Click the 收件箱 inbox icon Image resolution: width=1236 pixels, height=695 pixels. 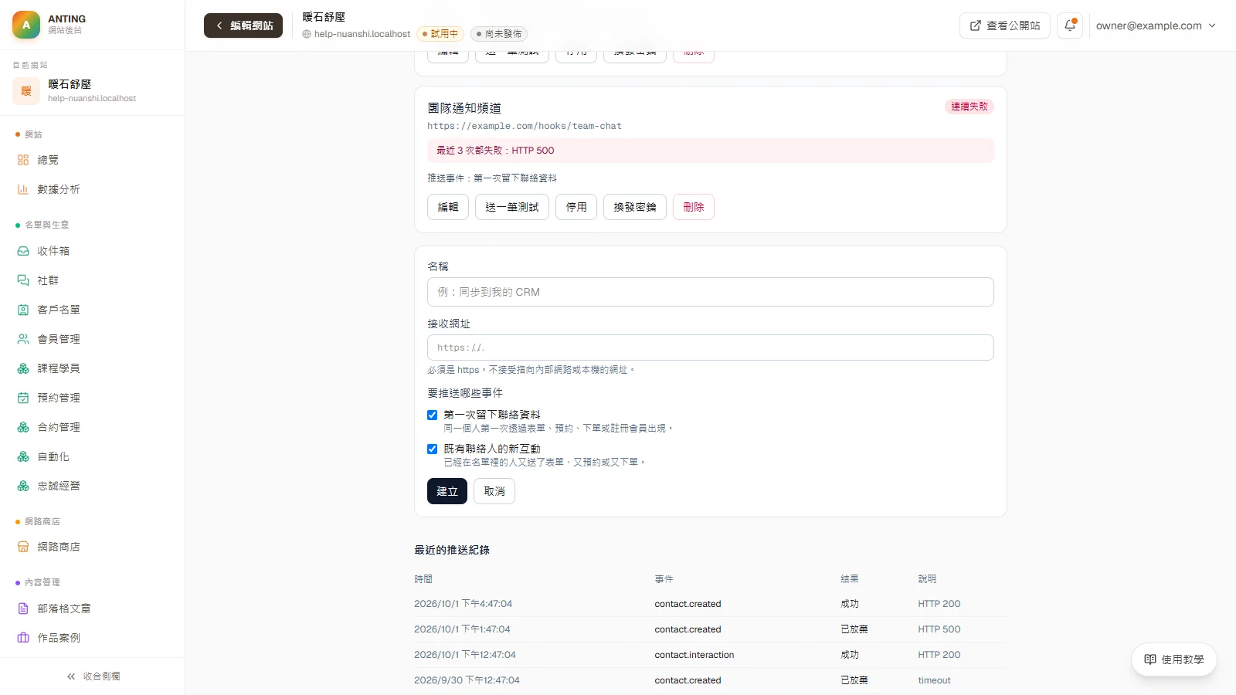pyautogui.click(x=23, y=251)
